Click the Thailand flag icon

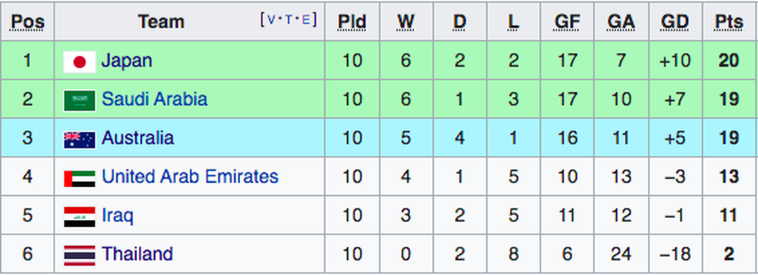tap(79, 255)
